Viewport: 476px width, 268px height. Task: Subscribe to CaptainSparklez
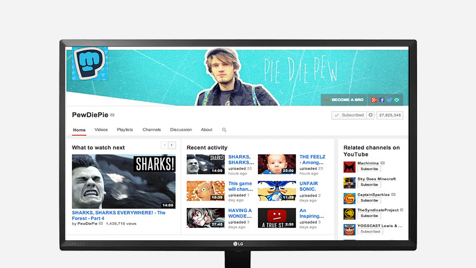[369, 201]
